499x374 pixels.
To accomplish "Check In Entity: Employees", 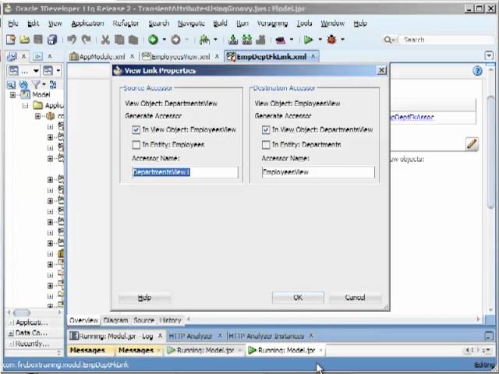I will [136, 145].
